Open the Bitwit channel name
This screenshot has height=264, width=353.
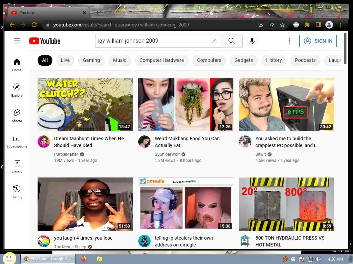261,154
